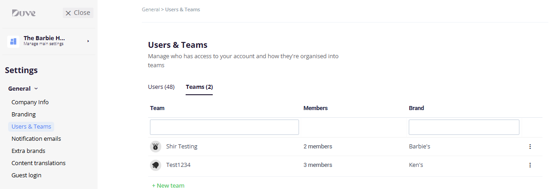Open Content translations settings
The height and width of the screenshot is (189, 556).
tap(38, 163)
